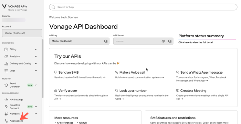The width and height of the screenshot is (241, 124).
Task: Click the 'More resources' heading
Action: point(66,118)
